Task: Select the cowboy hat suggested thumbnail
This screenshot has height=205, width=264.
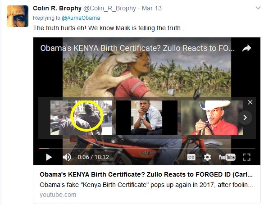Action: tap(212, 118)
